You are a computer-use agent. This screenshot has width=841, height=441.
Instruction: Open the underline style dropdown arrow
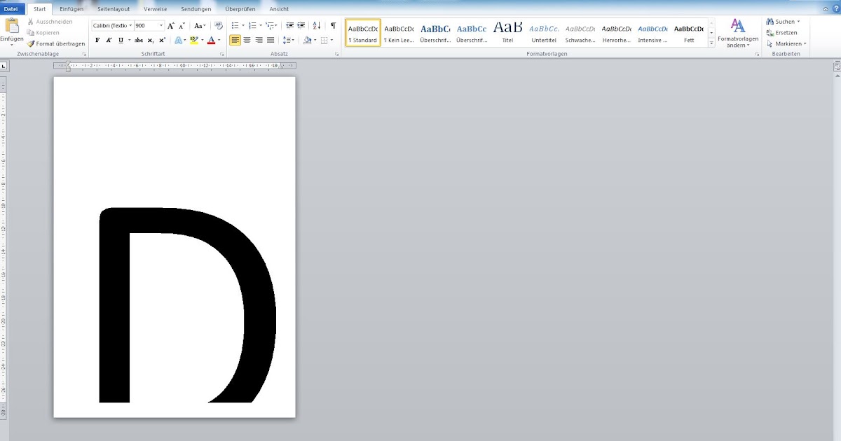[129, 41]
